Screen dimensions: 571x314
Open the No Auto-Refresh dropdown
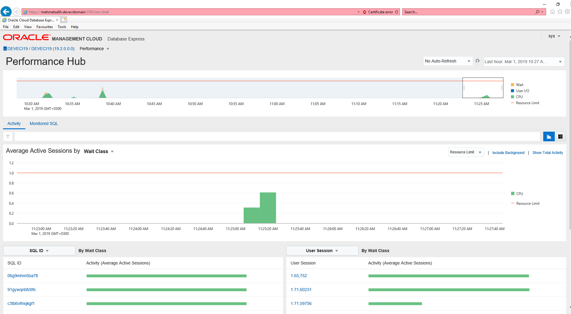tap(447, 61)
